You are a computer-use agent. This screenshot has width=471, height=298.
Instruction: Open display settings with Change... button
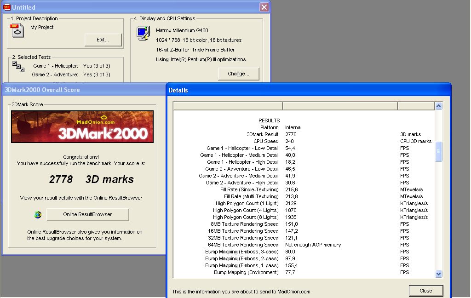coord(239,74)
